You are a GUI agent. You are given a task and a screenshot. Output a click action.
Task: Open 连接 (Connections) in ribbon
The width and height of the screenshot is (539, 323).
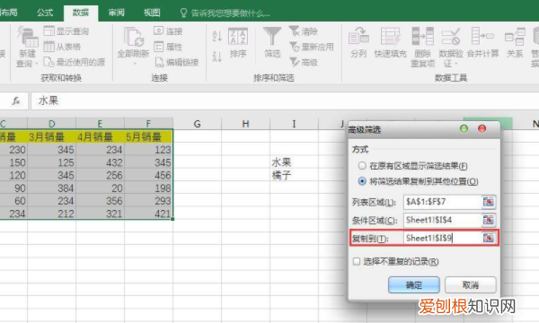[x=168, y=31]
